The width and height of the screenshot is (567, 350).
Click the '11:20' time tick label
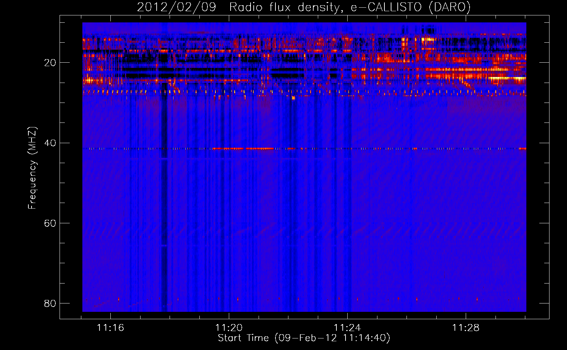pyautogui.click(x=229, y=328)
